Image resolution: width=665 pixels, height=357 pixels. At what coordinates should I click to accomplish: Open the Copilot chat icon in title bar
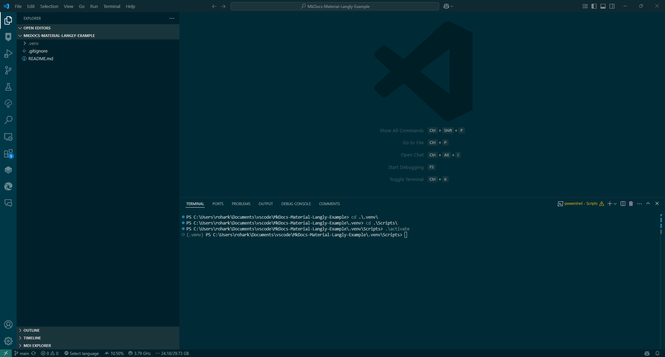tap(446, 6)
